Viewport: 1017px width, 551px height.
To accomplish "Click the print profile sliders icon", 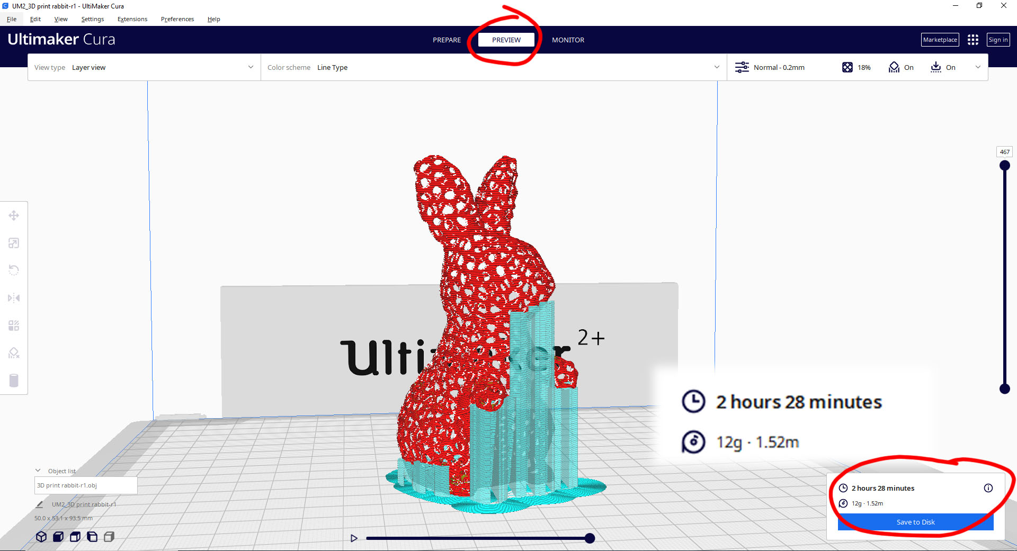I will point(742,67).
